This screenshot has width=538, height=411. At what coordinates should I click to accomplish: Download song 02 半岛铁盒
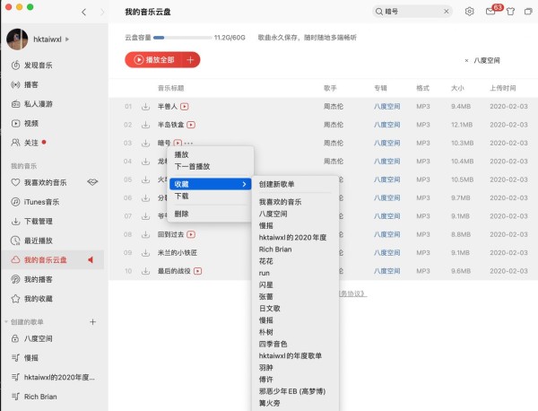point(145,125)
